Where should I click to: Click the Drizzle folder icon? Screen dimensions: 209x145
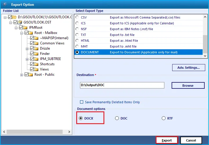pyautogui.click(x=36, y=48)
